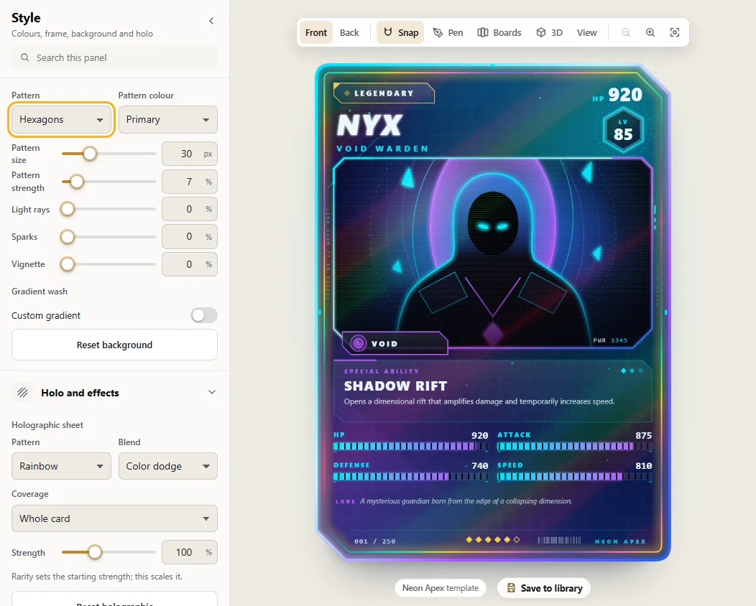Click the SHADOW RIFT ability title

(x=395, y=386)
